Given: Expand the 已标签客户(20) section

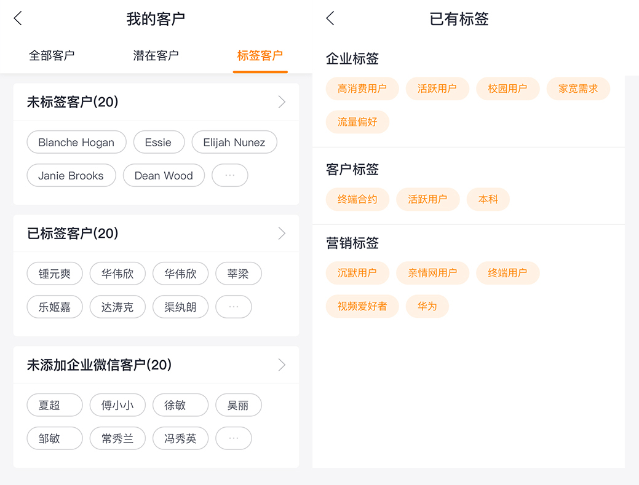Looking at the screenshot, I should click(282, 234).
